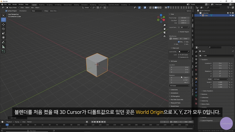Hide Cube with its eye icon

(230, 15)
